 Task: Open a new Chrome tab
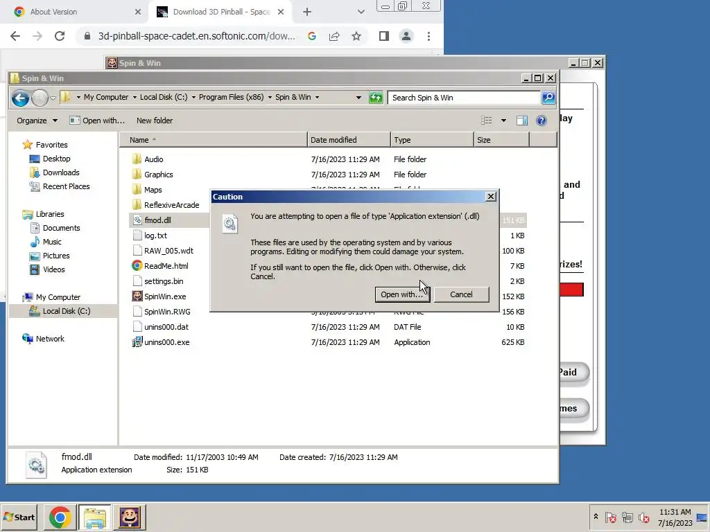pos(306,12)
